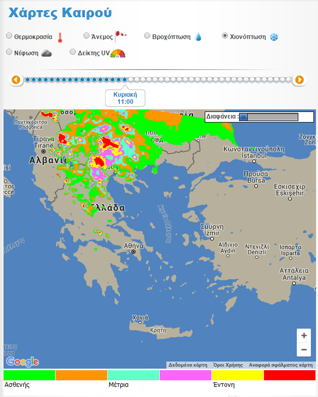The height and width of the screenshot is (397, 318).
Task: Select the Βροχόπτωση radio button
Action: tap(147, 36)
